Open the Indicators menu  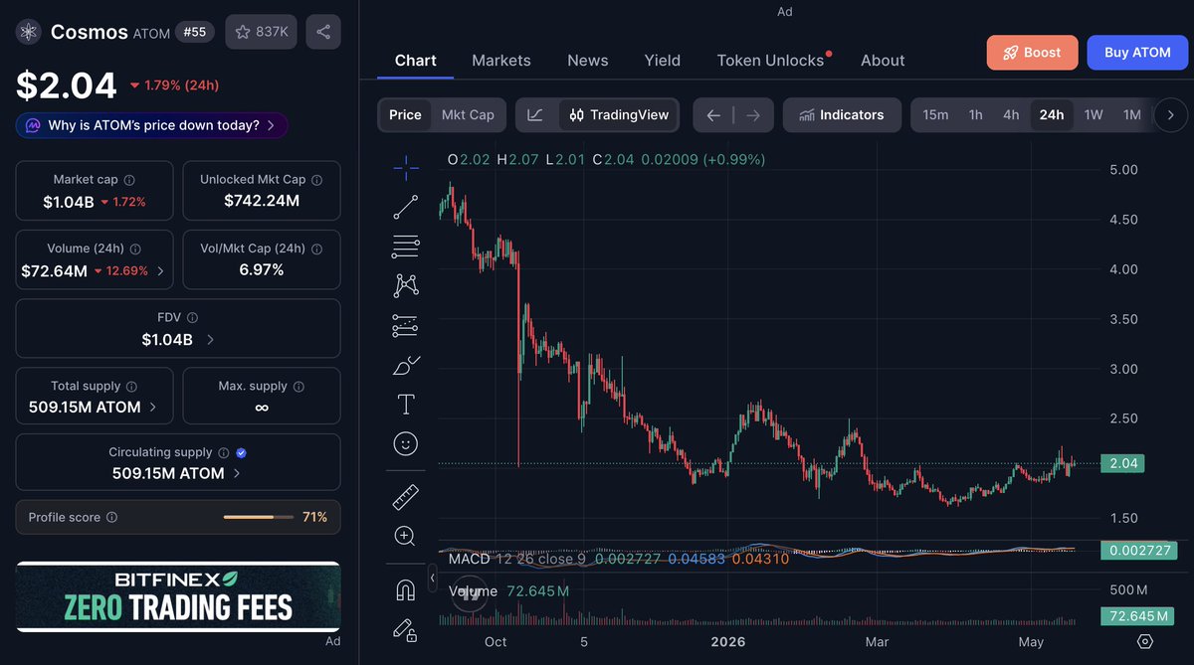842,115
